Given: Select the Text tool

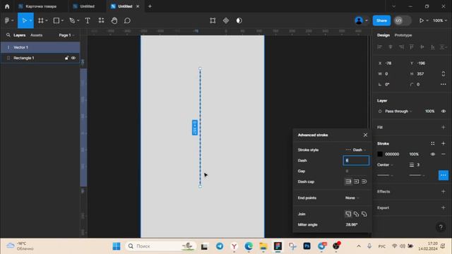Looking at the screenshot, I should [x=88, y=20].
